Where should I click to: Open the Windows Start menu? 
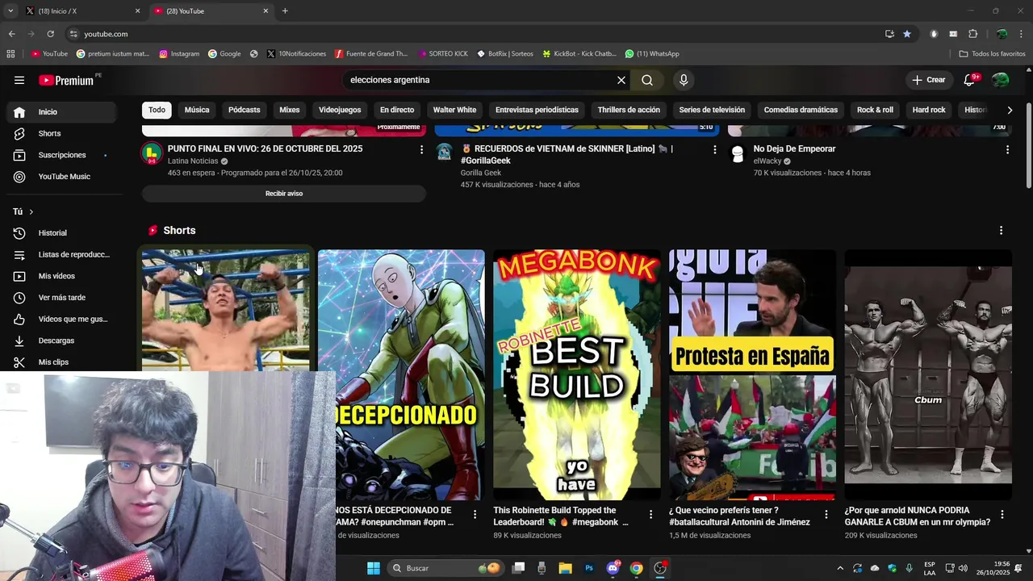pos(374,568)
